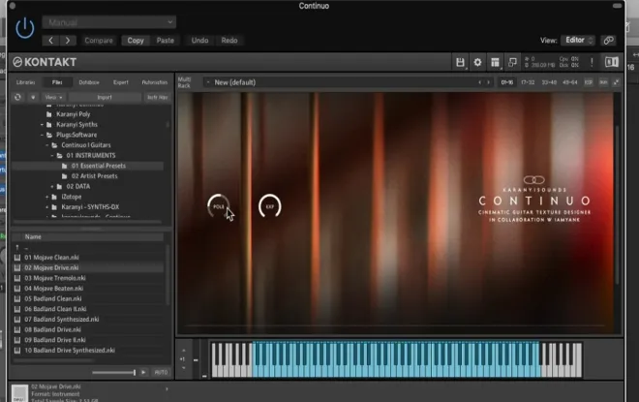Go to previous preset with left arrow
Screen dimensions: 639x402
click(51, 41)
